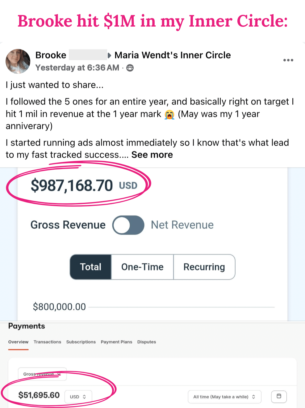Switch to the One-Time revenue view
The height and width of the screenshot is (408, 305).
142,267
